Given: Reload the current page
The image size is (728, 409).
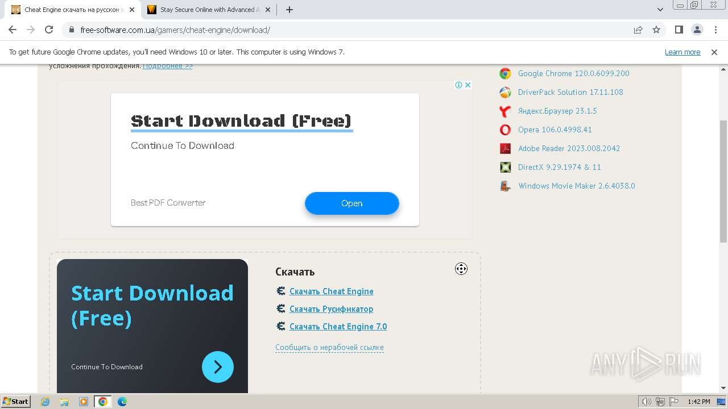Looking at the screenshot, I should (x=49, y=30).
